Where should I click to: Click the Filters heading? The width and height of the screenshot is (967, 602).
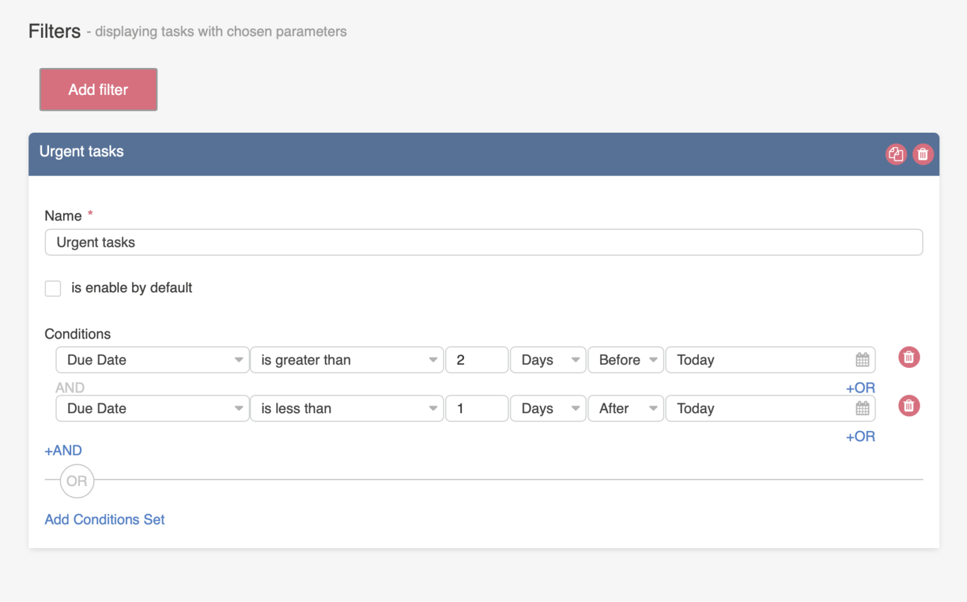(54, 30)
